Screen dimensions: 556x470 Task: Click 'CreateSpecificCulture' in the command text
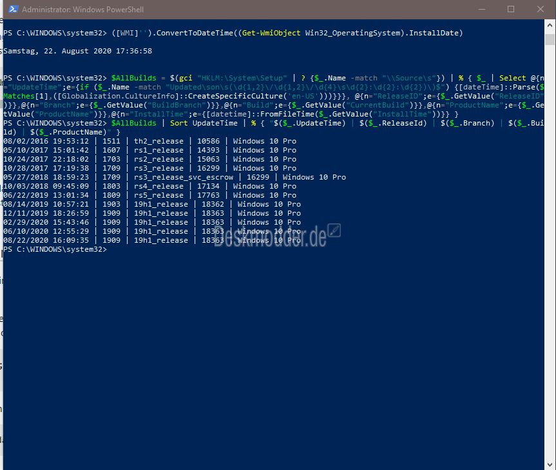pos(235,96)
